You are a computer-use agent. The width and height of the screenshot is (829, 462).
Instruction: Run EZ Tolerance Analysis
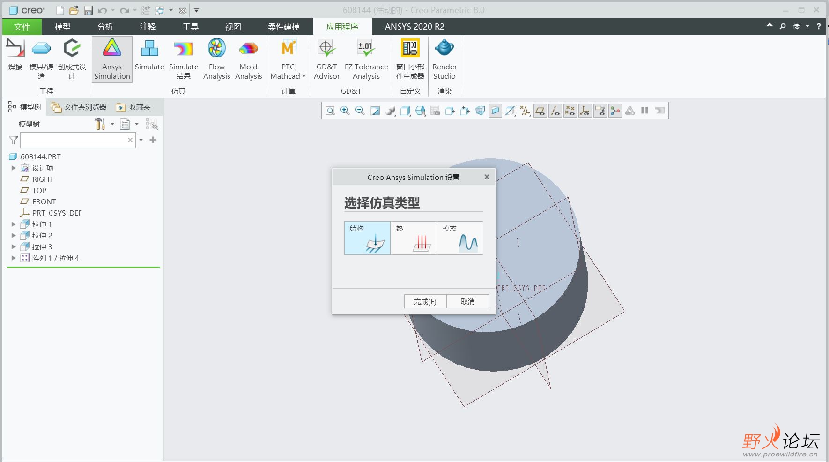coord(366,59)
